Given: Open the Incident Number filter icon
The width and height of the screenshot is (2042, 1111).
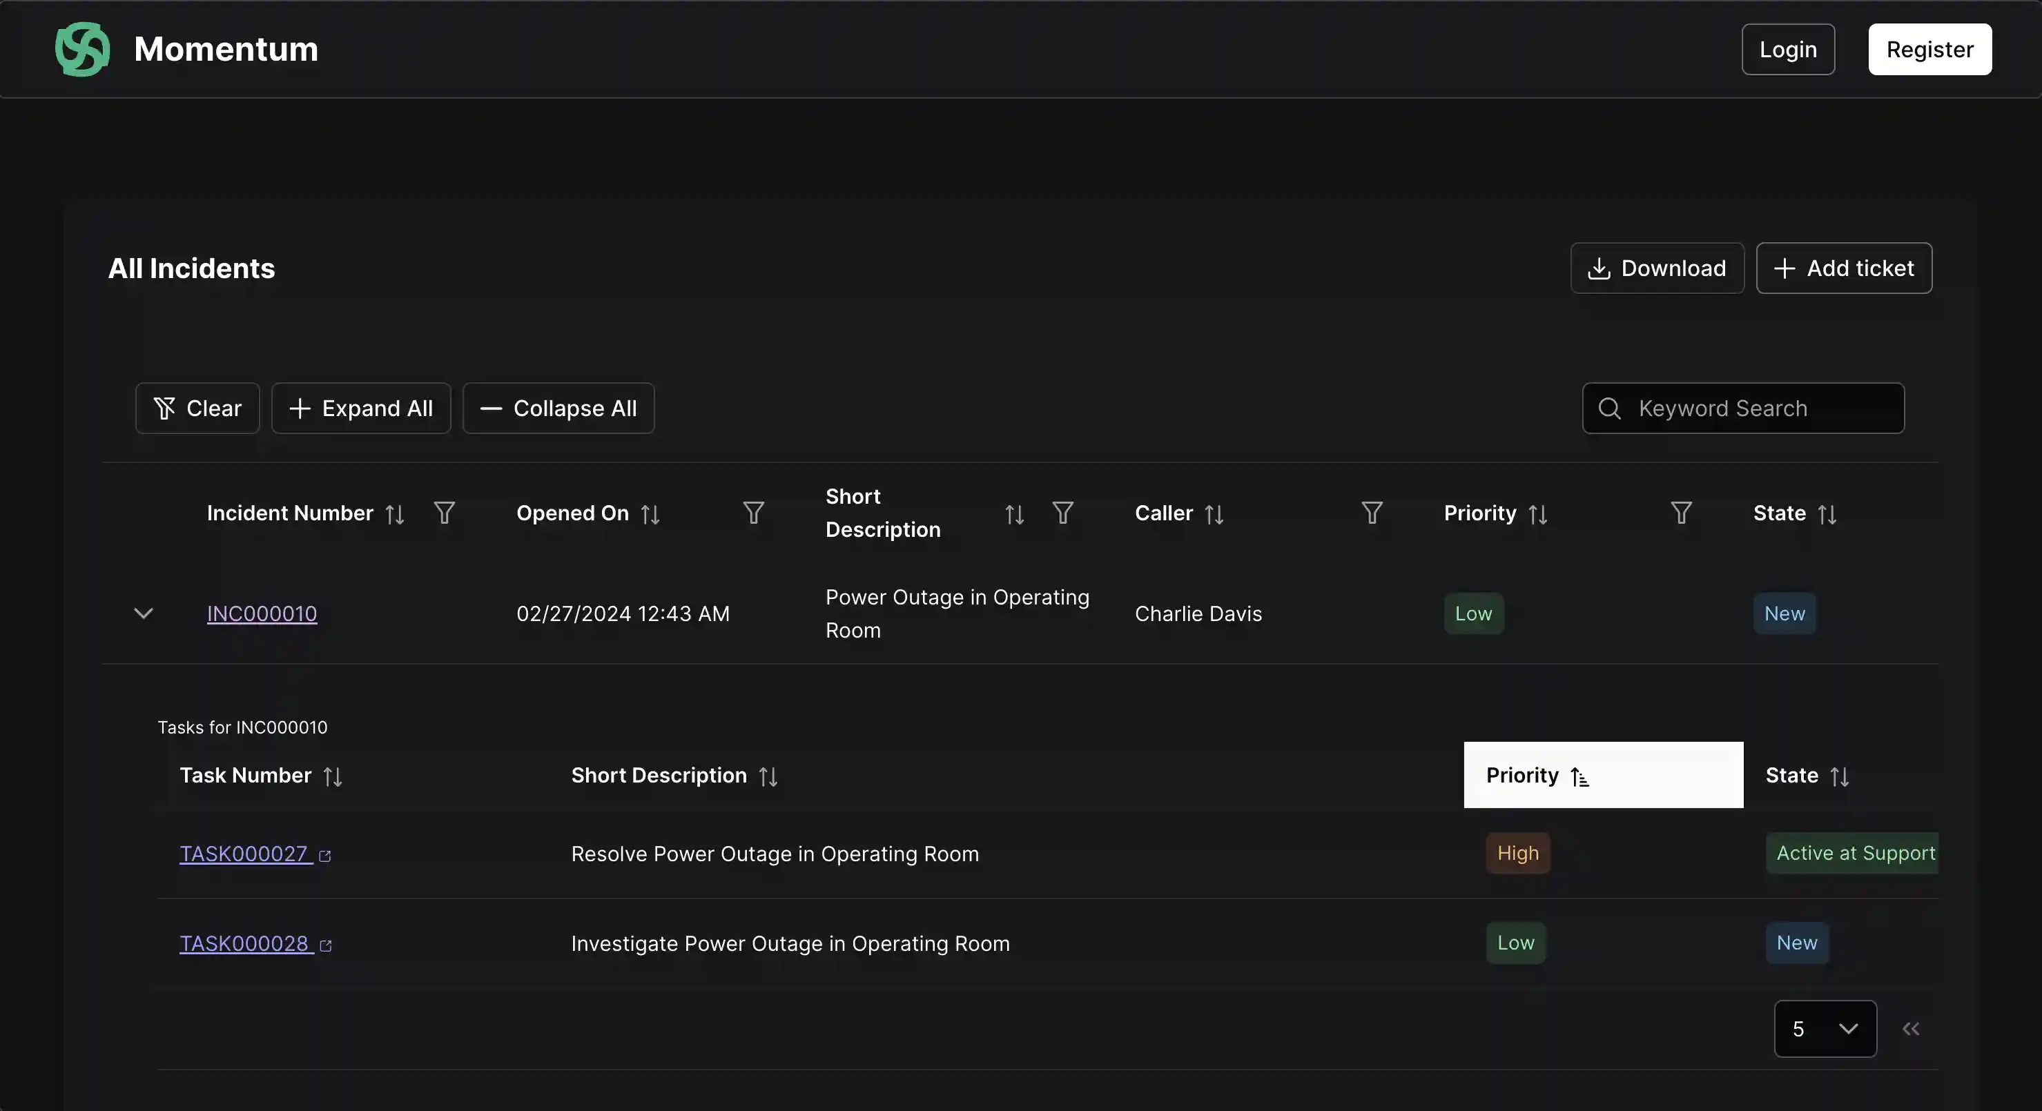Looking at the screenshot, I should click(x=445, y=513).
